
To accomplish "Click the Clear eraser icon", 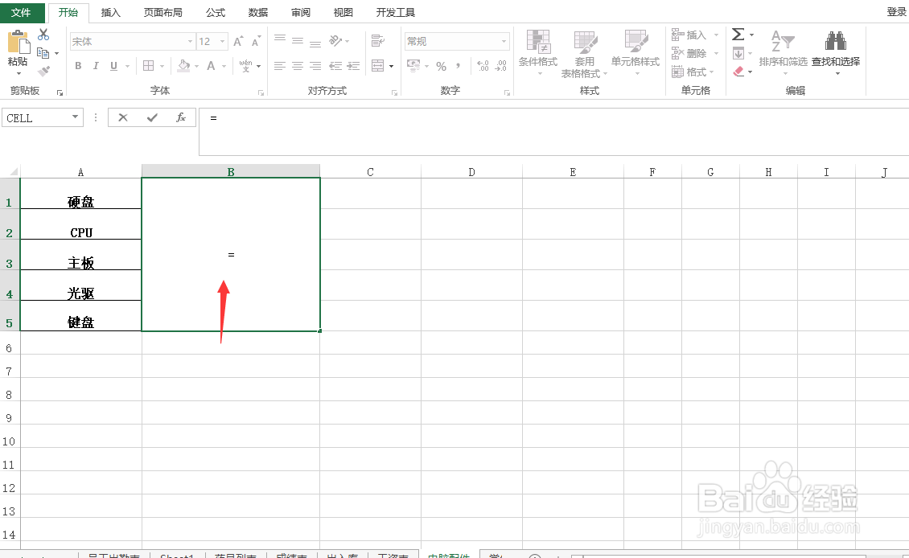I will click(x=738, y=72).
